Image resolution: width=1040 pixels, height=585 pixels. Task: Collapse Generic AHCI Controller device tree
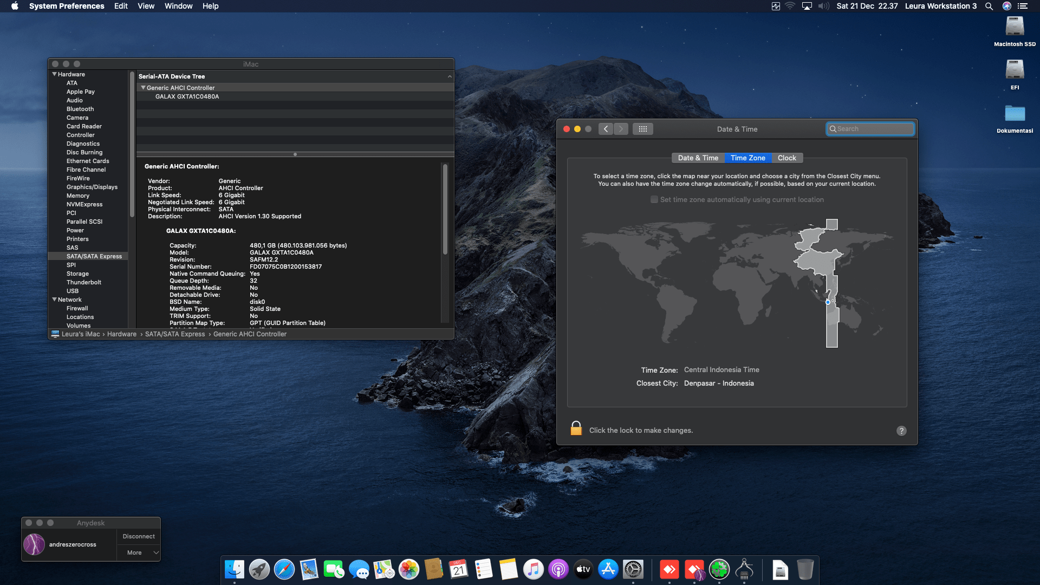(143, 88)
